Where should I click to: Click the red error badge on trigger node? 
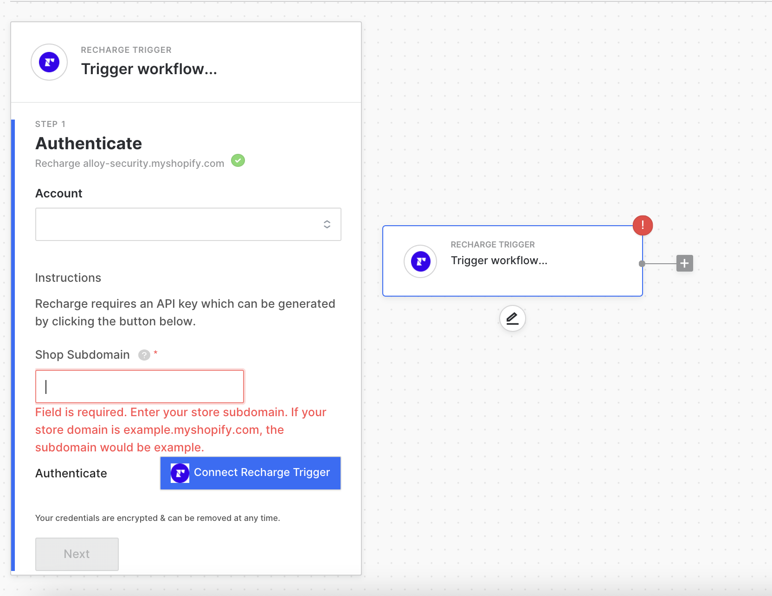643,225
